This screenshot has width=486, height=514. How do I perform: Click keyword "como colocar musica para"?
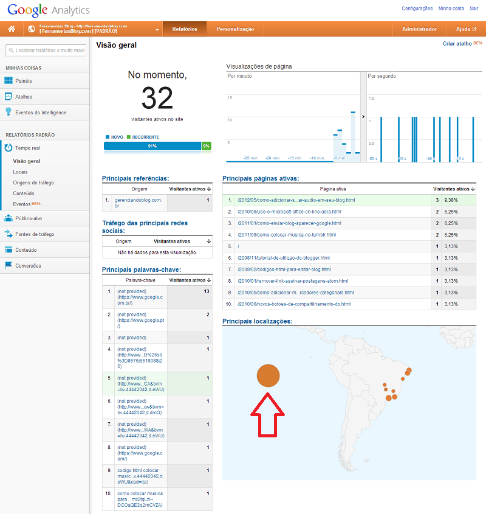pyautogui.click(x=140, y=499)
